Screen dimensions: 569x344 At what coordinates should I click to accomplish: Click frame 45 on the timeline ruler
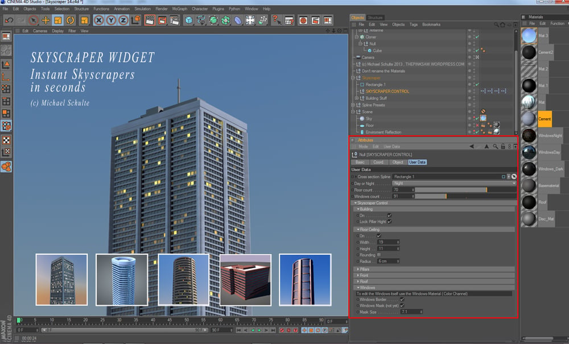coord(170,320)
